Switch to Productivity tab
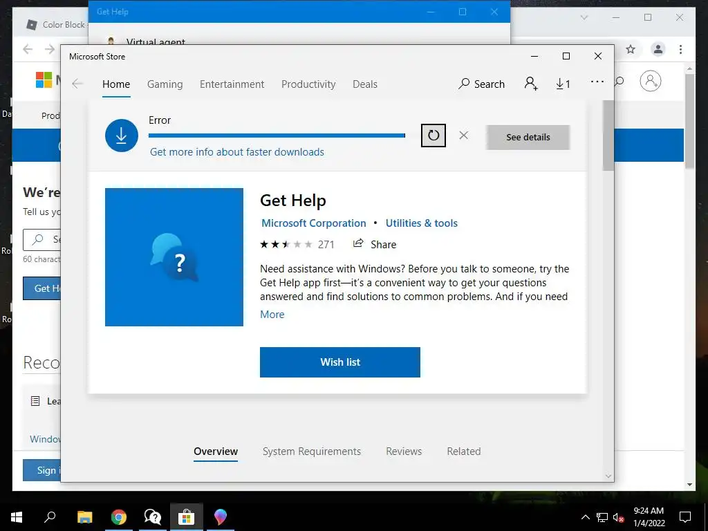Screen dimensions: 708x531 coord(308,84)
